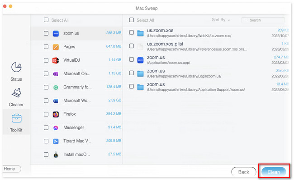This screenshot has height=180, width=294.
Task: Select the Pages 647.8 MB size
Action: tap(114, 46)
